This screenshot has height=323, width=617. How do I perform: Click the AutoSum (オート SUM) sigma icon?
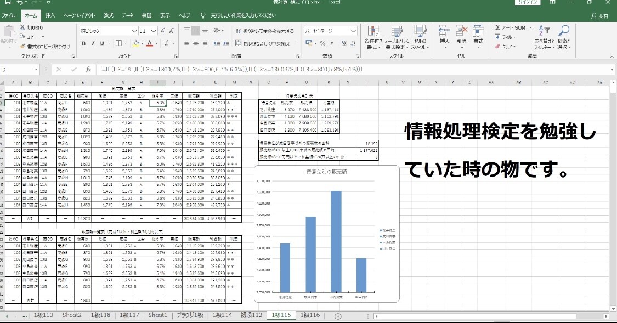coord(498,27)
